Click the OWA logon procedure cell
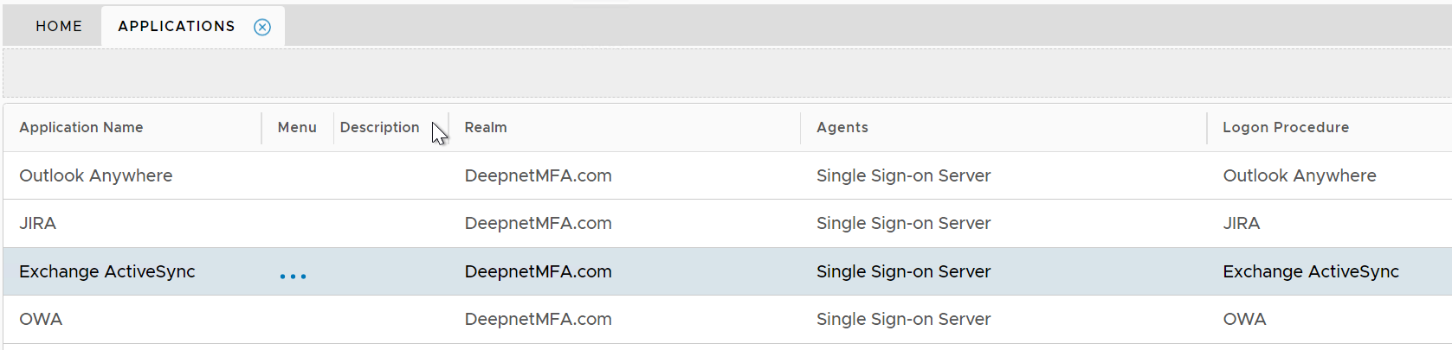Screen dimensions: 1452x350 coord(1244,320)
